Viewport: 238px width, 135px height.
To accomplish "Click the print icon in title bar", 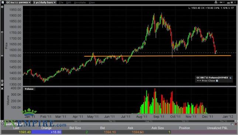I will pyautogui.click(x=216, y=2).
